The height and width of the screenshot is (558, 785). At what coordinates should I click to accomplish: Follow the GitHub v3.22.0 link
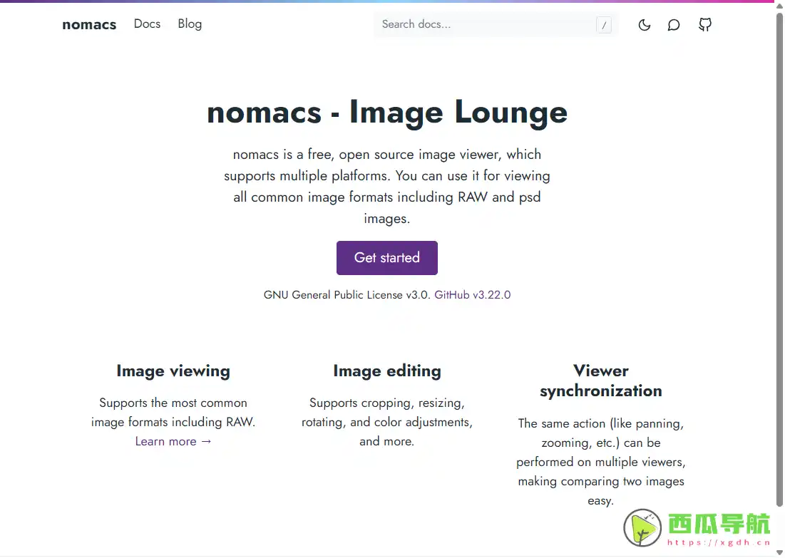(473, 294)
